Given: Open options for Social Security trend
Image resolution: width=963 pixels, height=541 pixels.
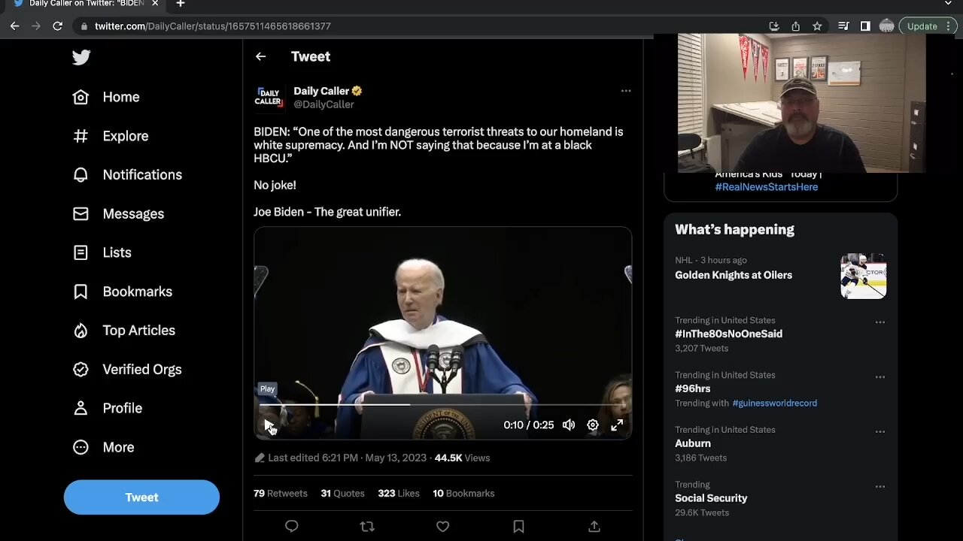Looking at the screenshot, I should [879, 487].
